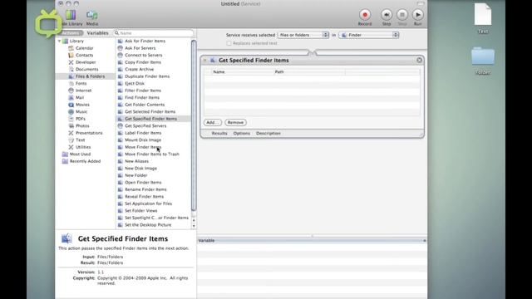Open the 'files or folders' service input dropdown
The image size is (532, 299).
[303, 35]
